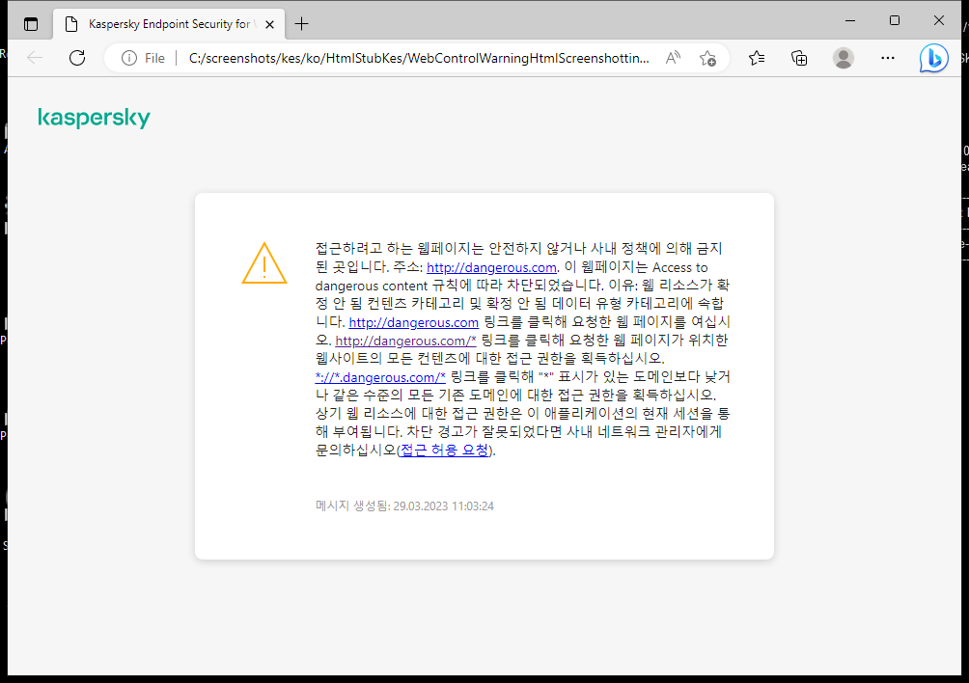This screenshot has height=683, width=969.
Task: Click the warning triangle icon
Action: (x=263, y=263)
